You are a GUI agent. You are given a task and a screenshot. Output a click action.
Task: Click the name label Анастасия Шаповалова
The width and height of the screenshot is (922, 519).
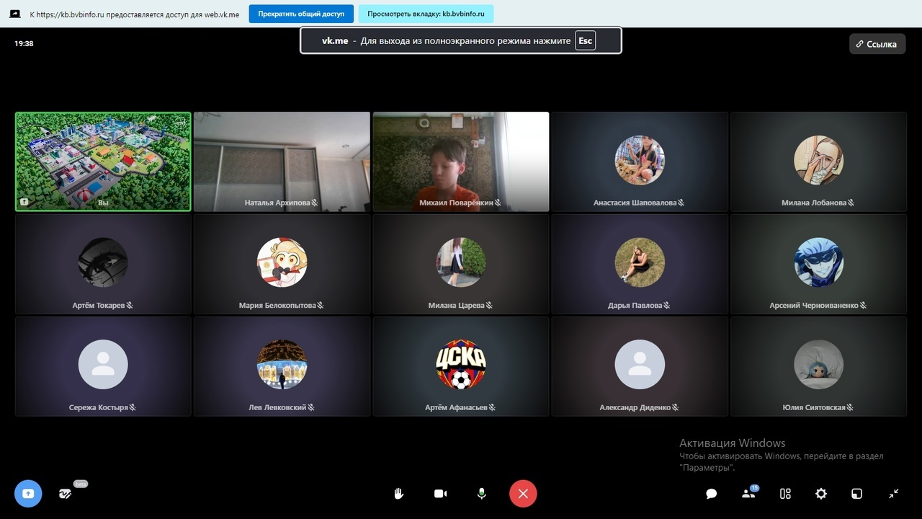[635, 203]
